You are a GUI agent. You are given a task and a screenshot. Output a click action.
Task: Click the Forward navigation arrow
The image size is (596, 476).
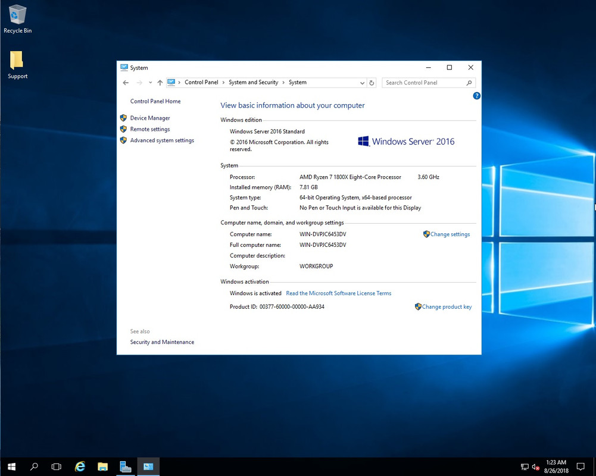pos(139,83)
